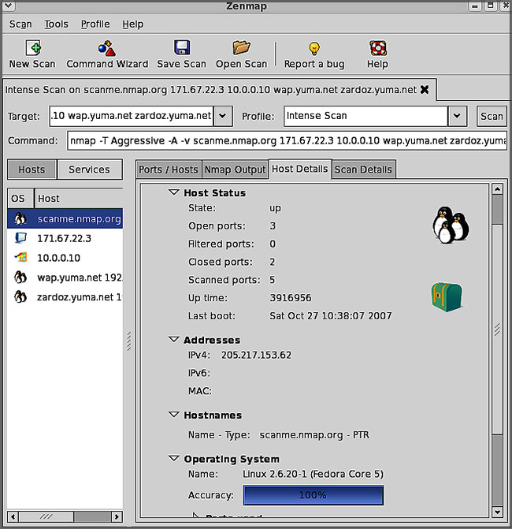Open the Tools menu
This screenshot has height=529, width=512.
tap(56, 24)
